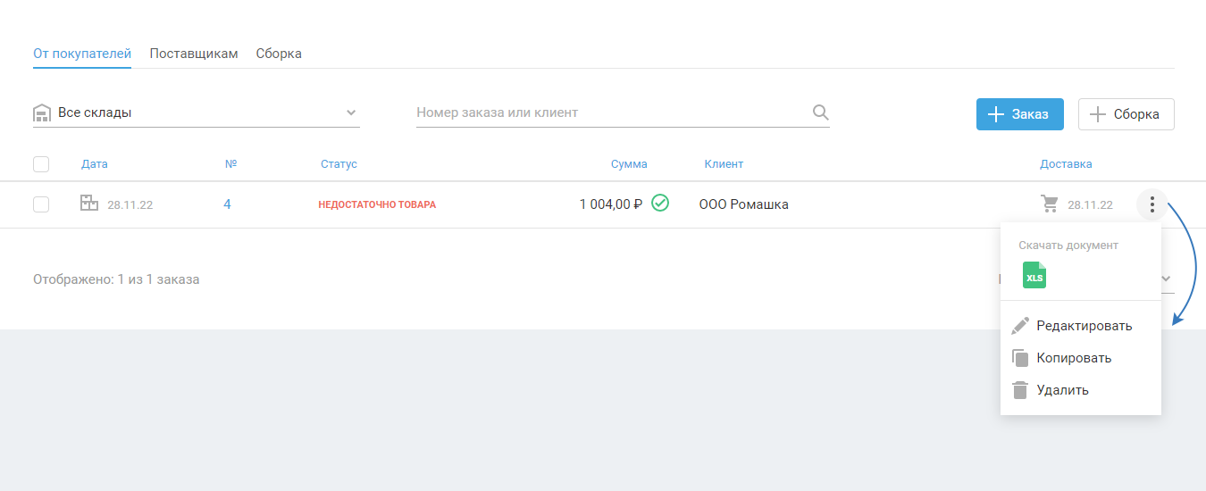Open the Сборка tab
1206x491 pixels.
pos(279,54)
